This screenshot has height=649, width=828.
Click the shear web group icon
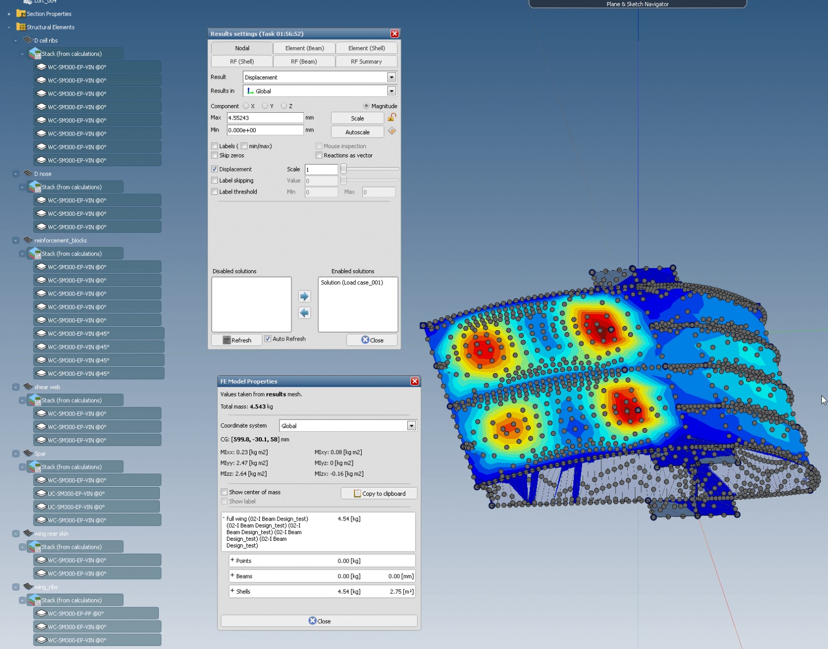coord(28,387)
